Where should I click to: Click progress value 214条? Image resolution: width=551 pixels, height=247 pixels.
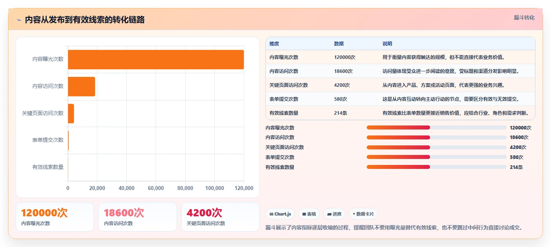[x=516, y=167]
